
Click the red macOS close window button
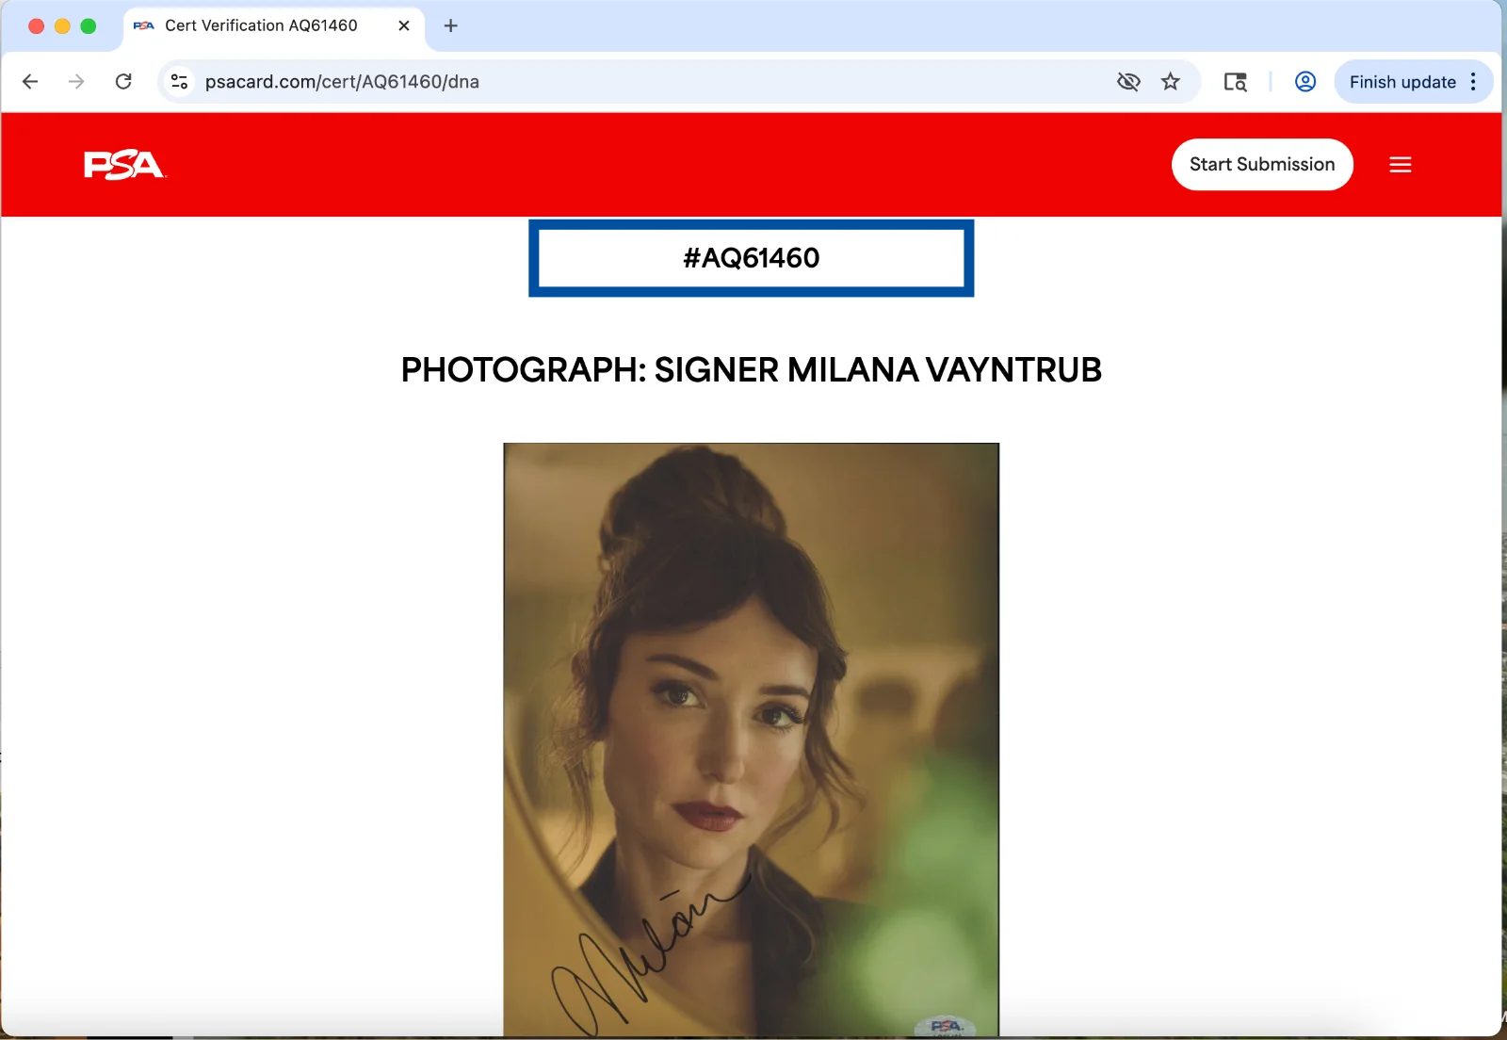pyautogui.click(x=37, y=25)
